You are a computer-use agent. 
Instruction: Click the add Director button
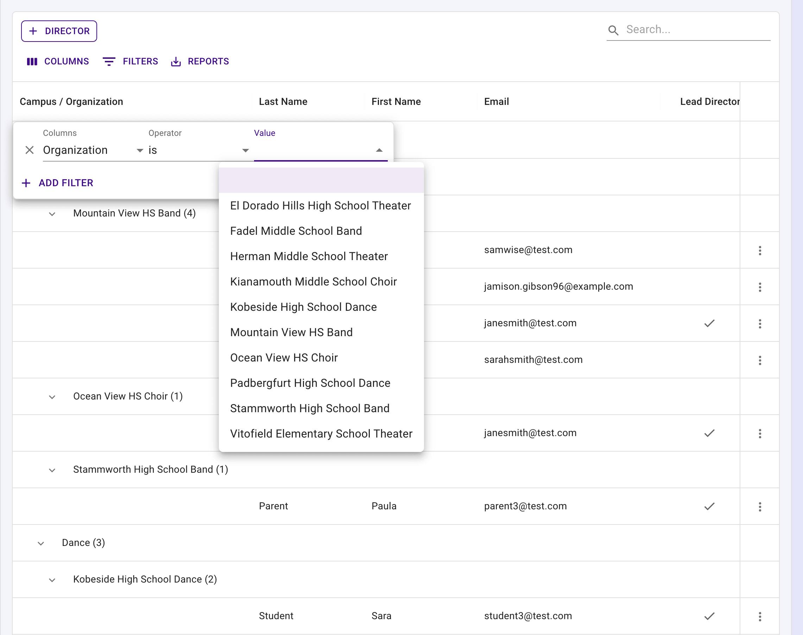[x=59, y=31]
